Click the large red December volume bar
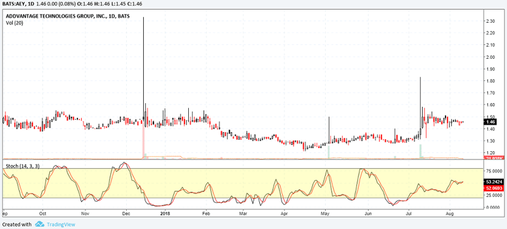The height and width of the screenshot is (229, 507). point(143,140)
